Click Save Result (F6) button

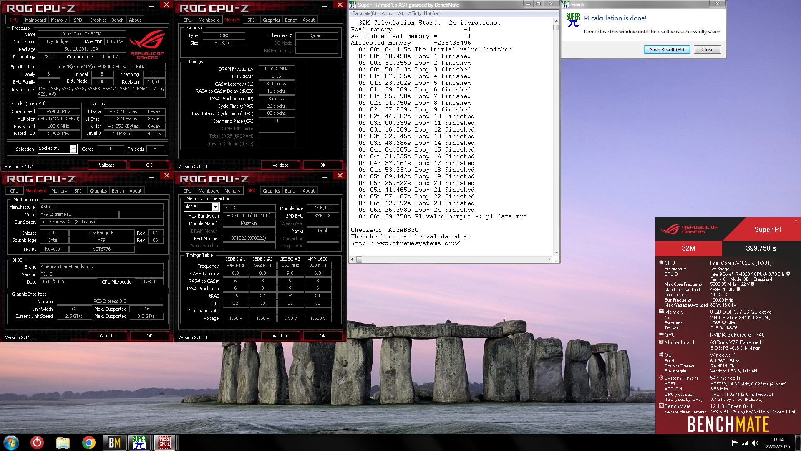coord(667,50)
